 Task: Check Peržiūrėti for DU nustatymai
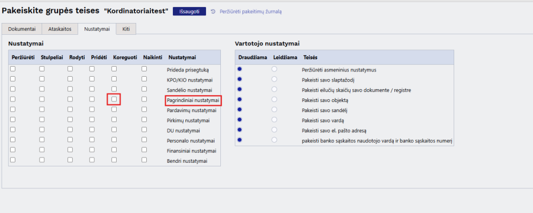tap(12, 129)
